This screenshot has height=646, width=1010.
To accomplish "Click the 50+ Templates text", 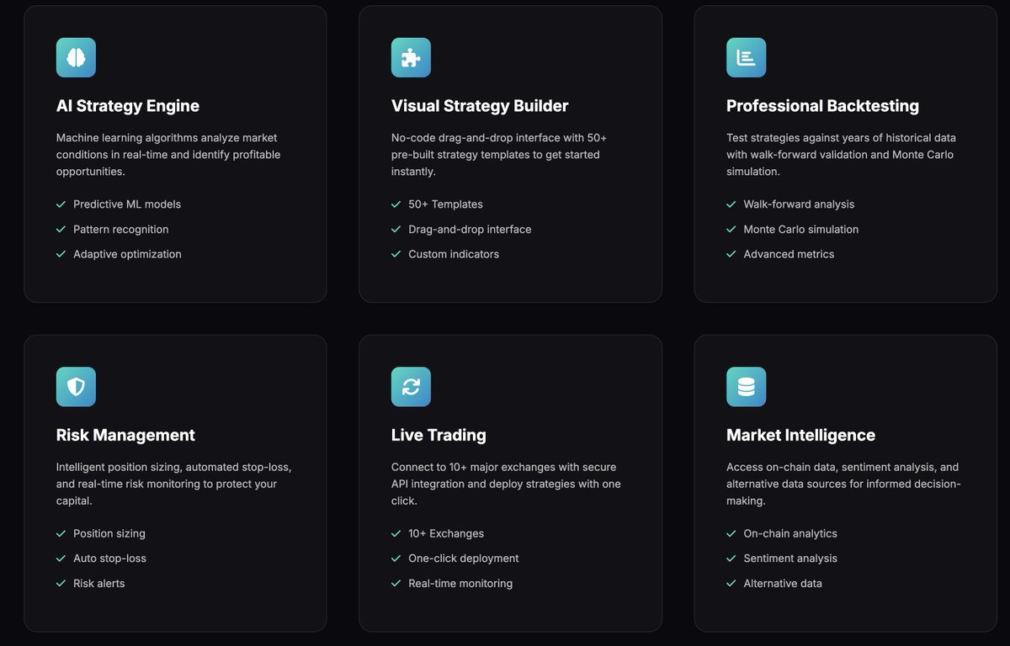I will (x=445, y=204).
